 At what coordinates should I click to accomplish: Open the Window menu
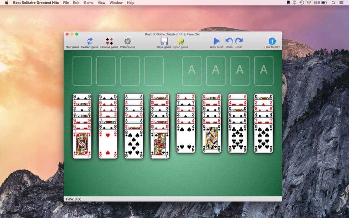pyautogui.click(x=116, y=3)
